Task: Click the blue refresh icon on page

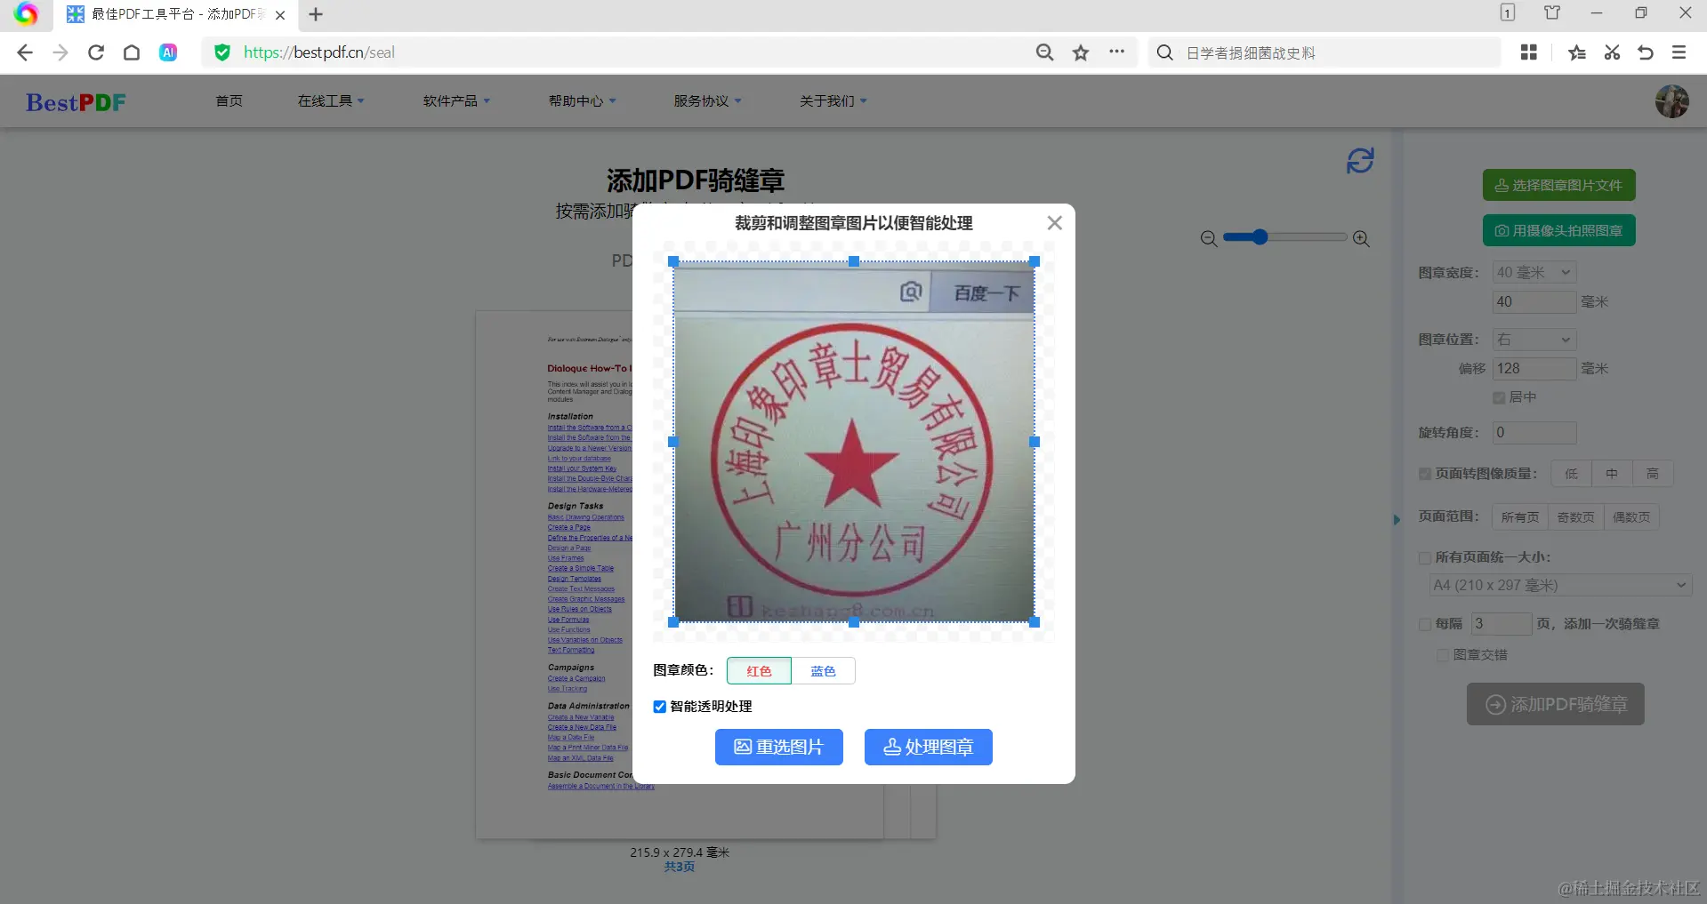Action: (1360, 161)
